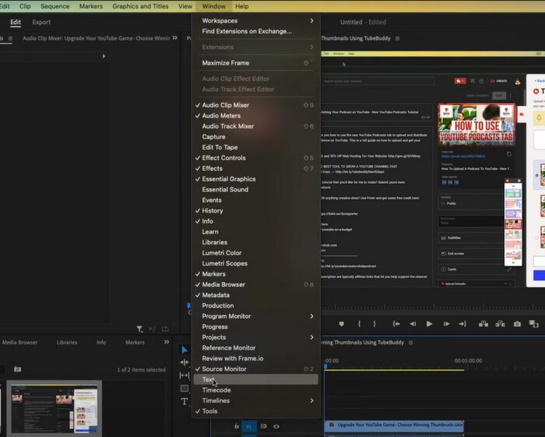Uncheck Media Browser in Window menu

[x=255, y=284]
